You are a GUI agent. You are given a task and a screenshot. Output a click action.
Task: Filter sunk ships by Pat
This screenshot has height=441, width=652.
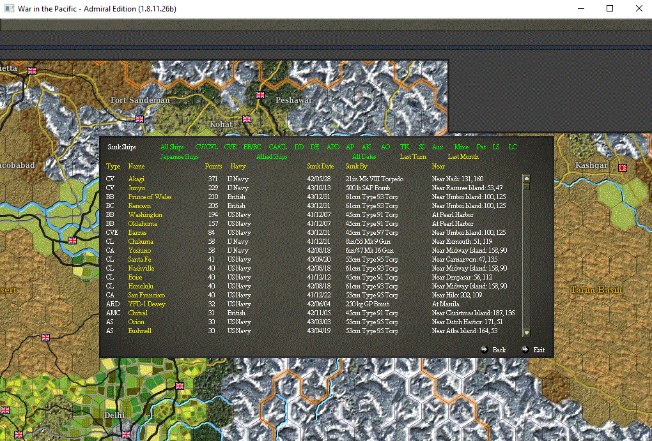point(481,147)
